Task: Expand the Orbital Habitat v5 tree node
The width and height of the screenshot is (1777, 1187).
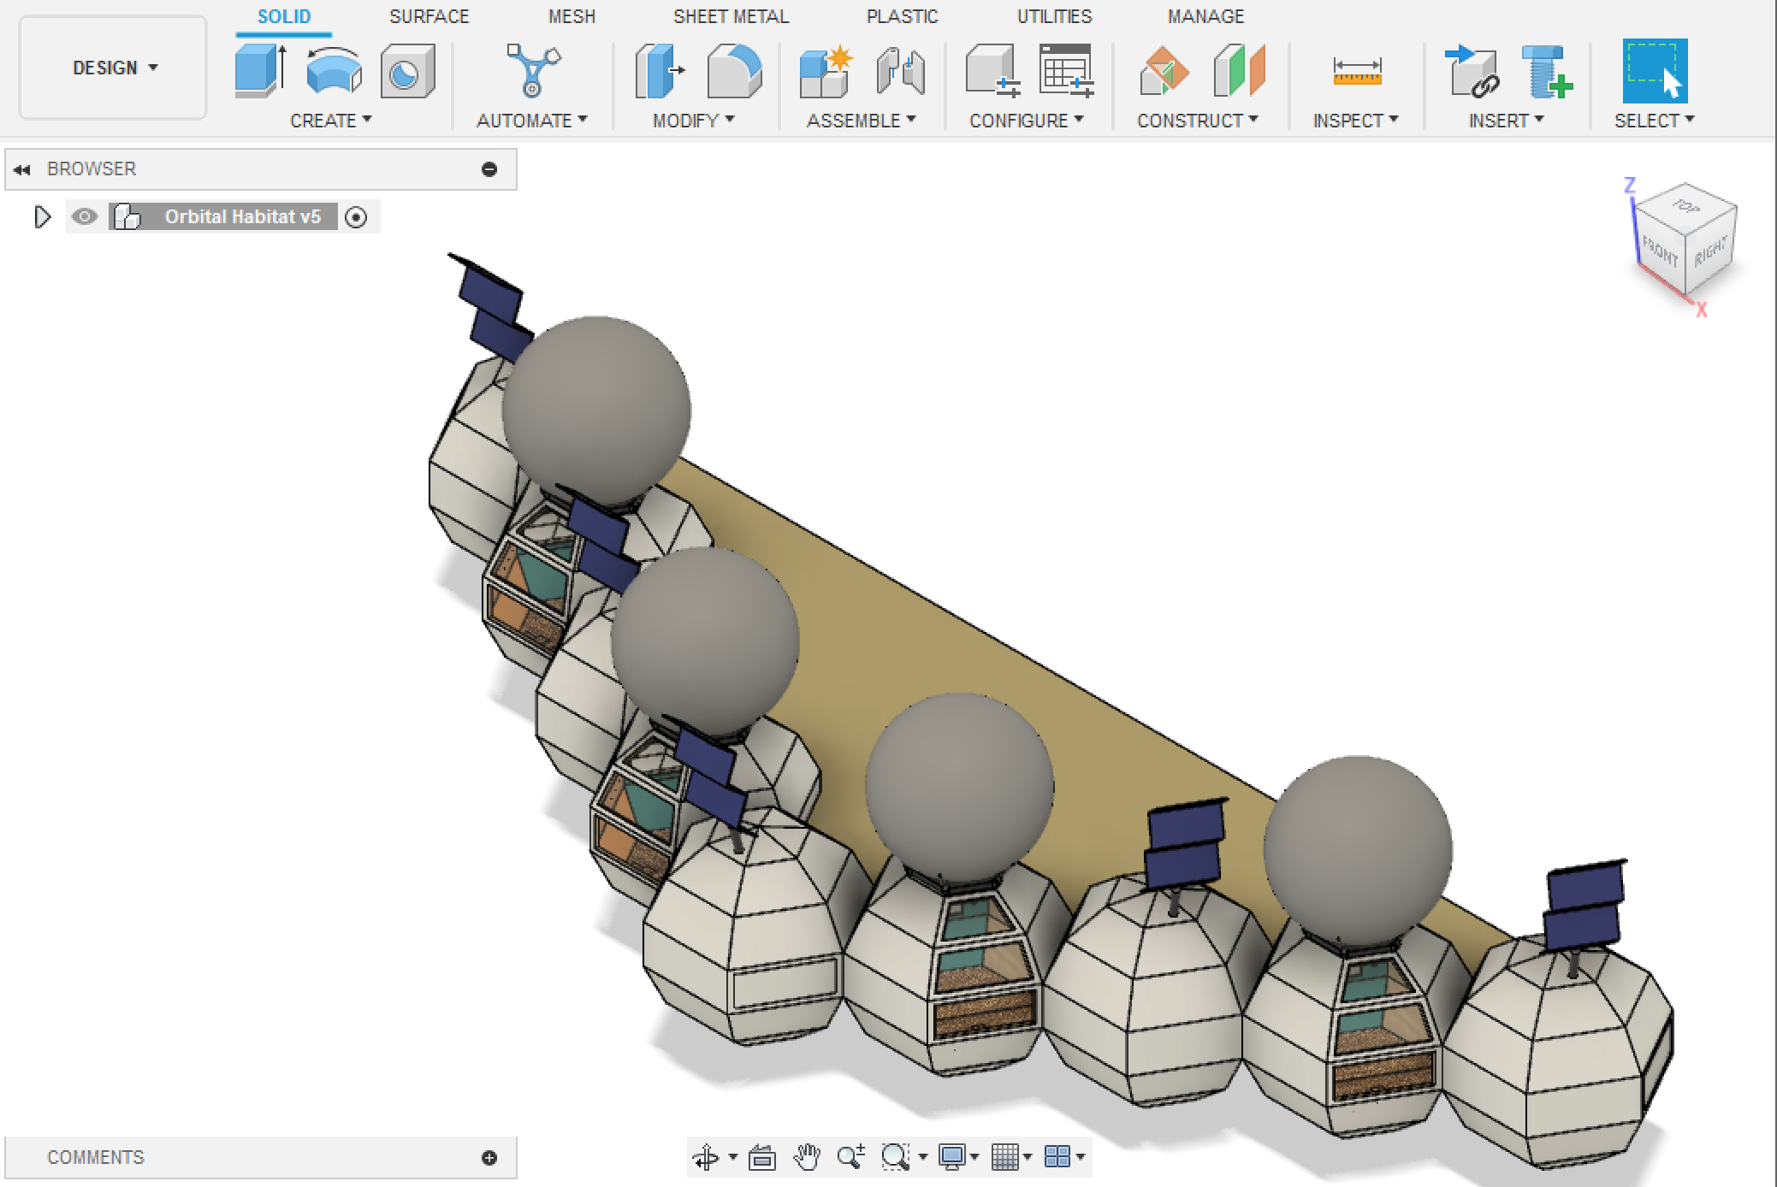Action: point(42,217)
